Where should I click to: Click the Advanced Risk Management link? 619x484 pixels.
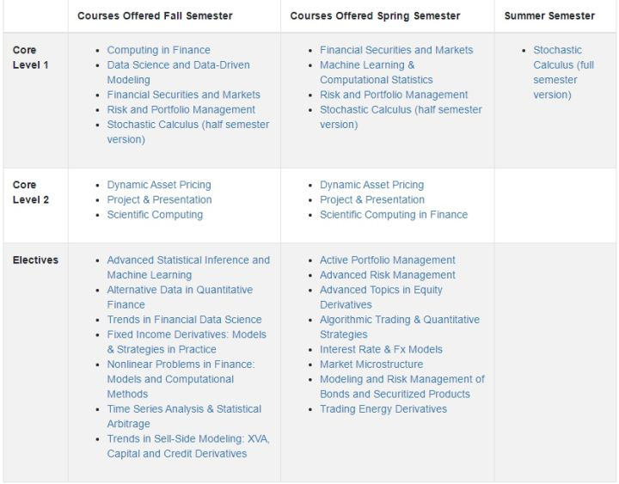coord(387,275)
